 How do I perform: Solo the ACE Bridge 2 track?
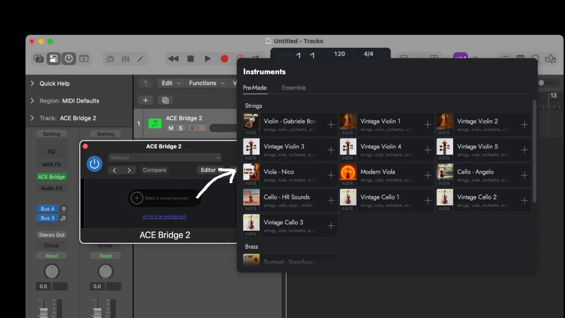pyautogui.click(x=180, y=128)
